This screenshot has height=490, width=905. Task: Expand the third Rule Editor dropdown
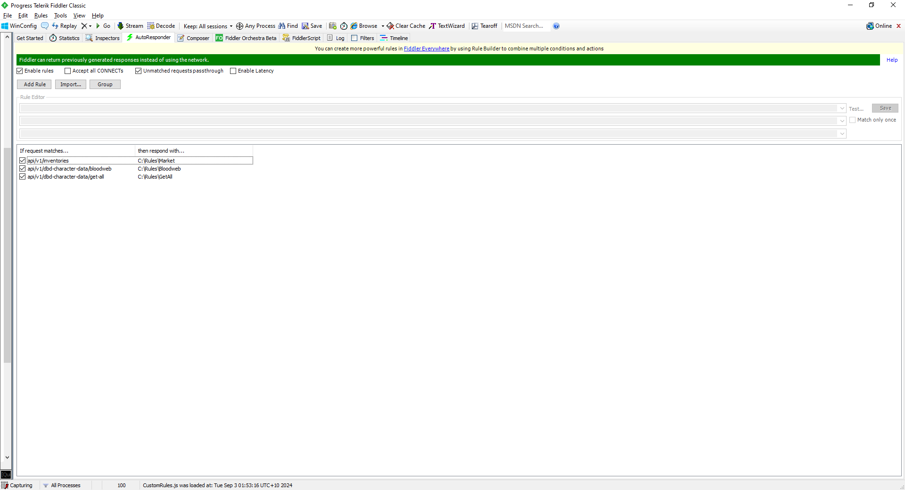842,134
